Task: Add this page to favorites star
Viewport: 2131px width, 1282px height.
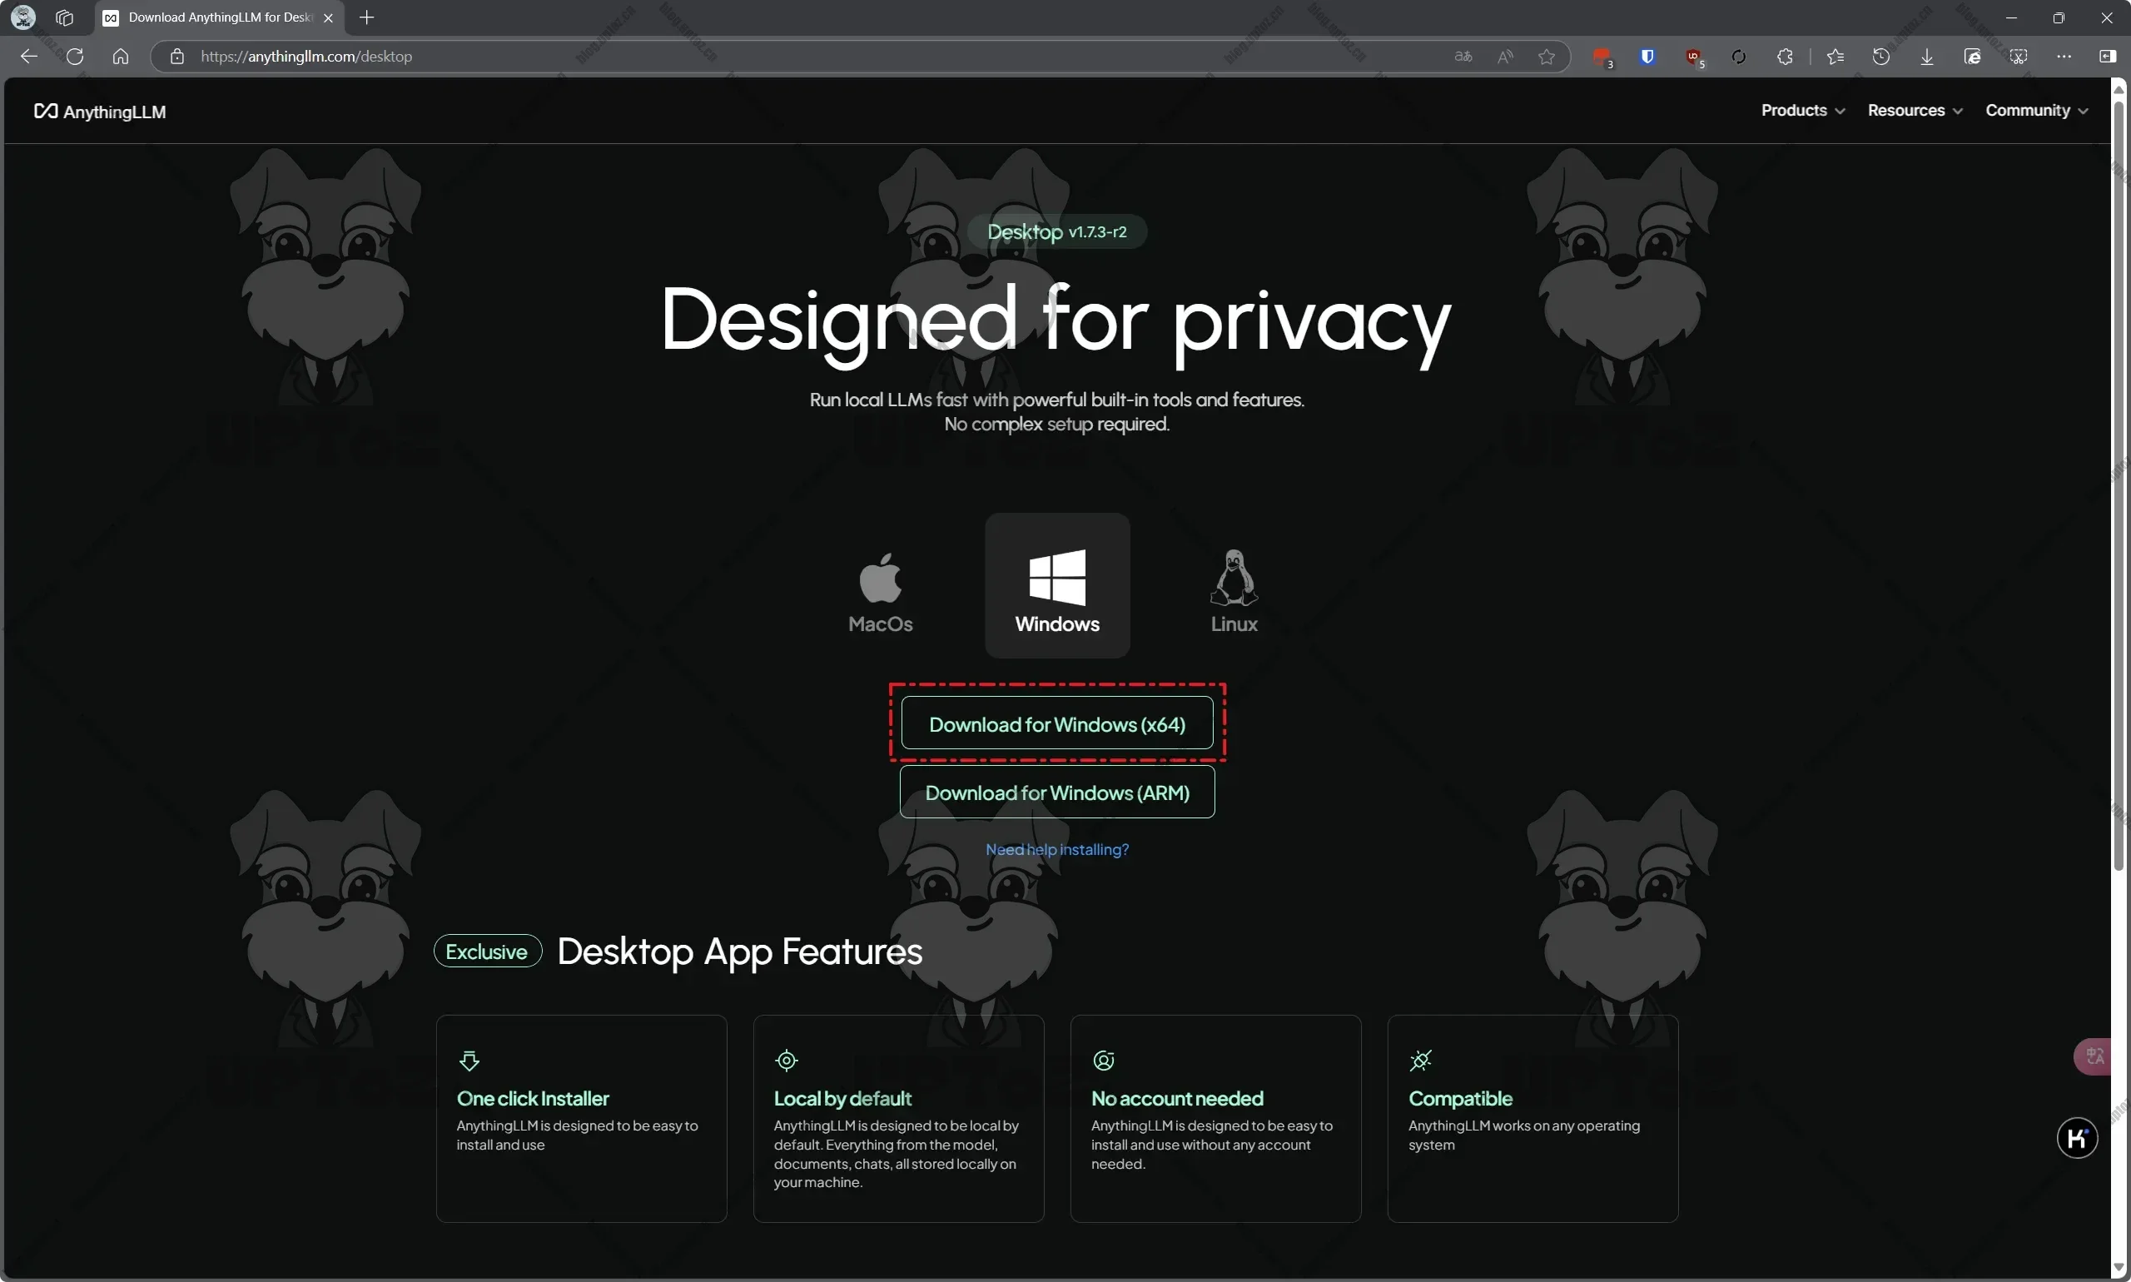Action: click(1546, 56)
